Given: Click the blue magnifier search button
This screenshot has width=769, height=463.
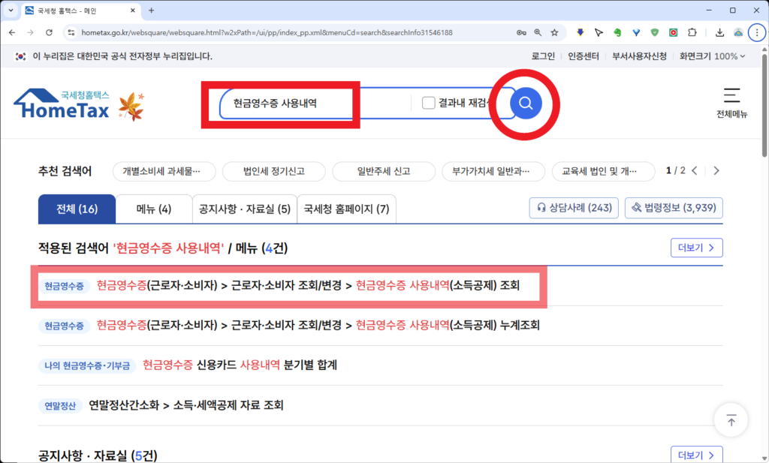Looking at the screenshot, I should [x=526, y=104].
